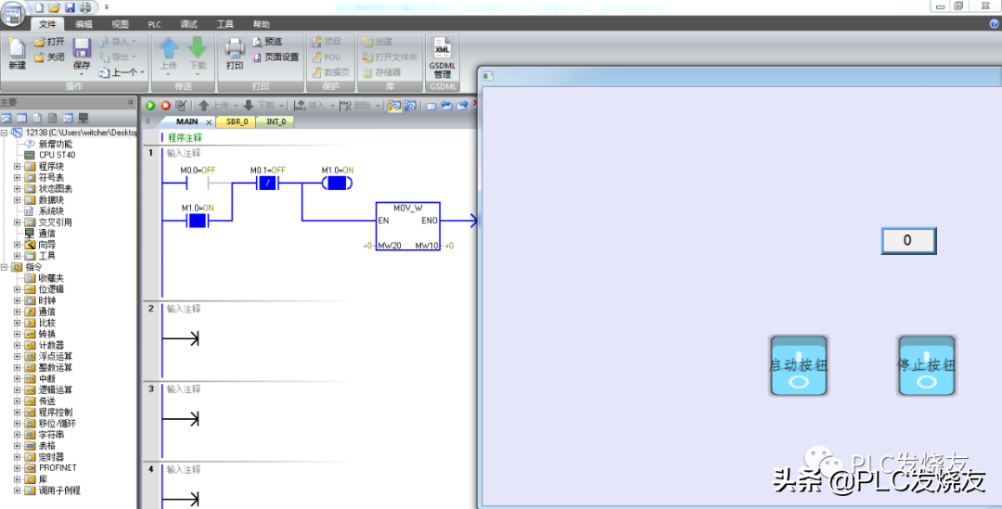Image resolution: width=1002 pixels, height=509 pixels.
Task: Click the 页面设置 button
Action: (276, 57)
